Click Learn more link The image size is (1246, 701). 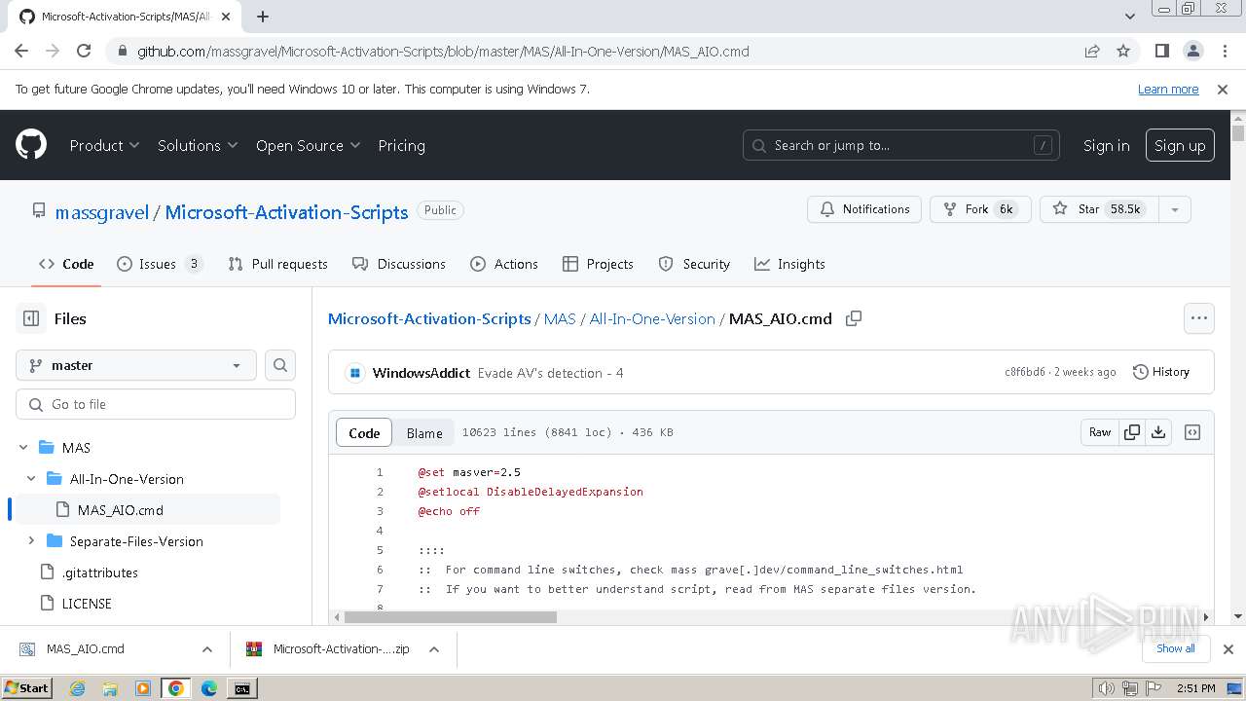coord(1168,90)
